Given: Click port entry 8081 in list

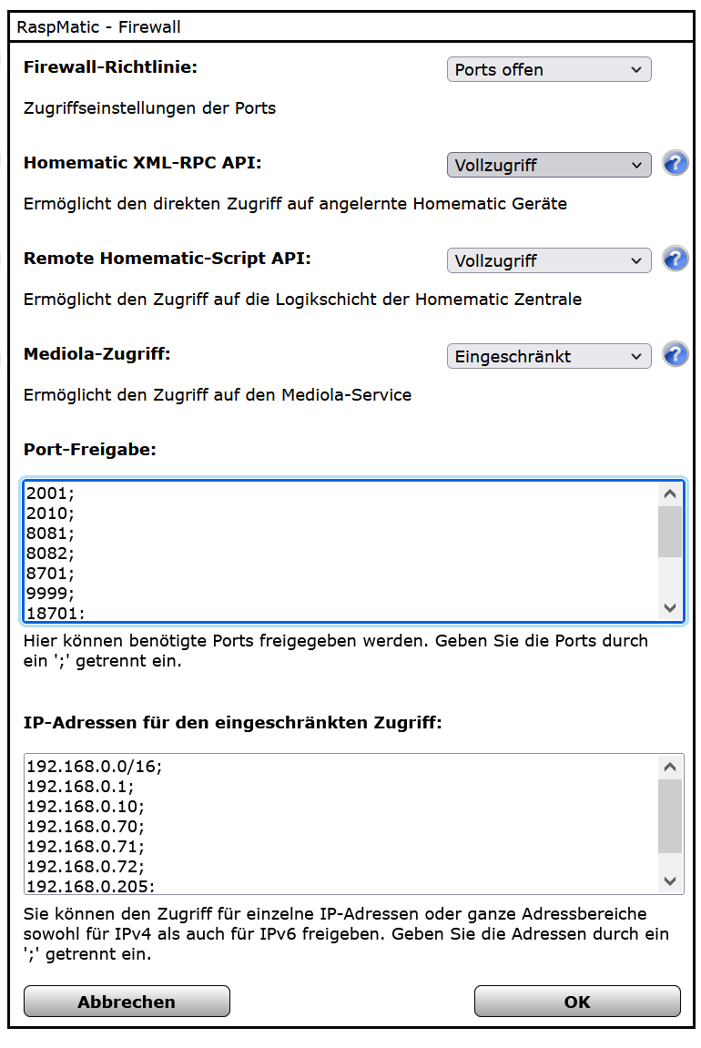Looking at the screenshot, I should coord(51,533).
